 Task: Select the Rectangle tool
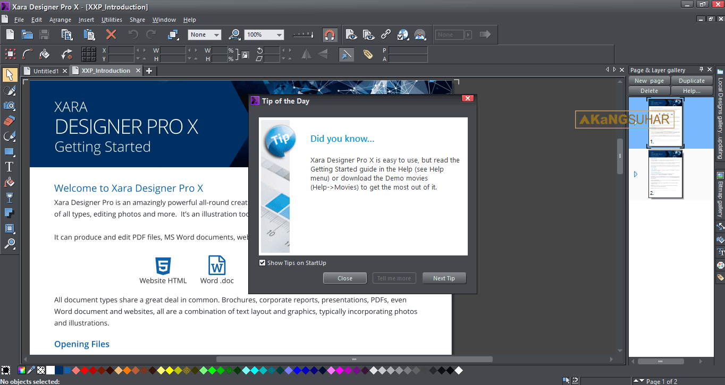pos(9,152)
